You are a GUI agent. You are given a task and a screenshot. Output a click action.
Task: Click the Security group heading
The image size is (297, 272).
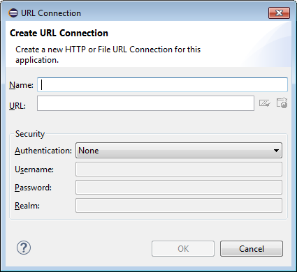tap(30, 134)
